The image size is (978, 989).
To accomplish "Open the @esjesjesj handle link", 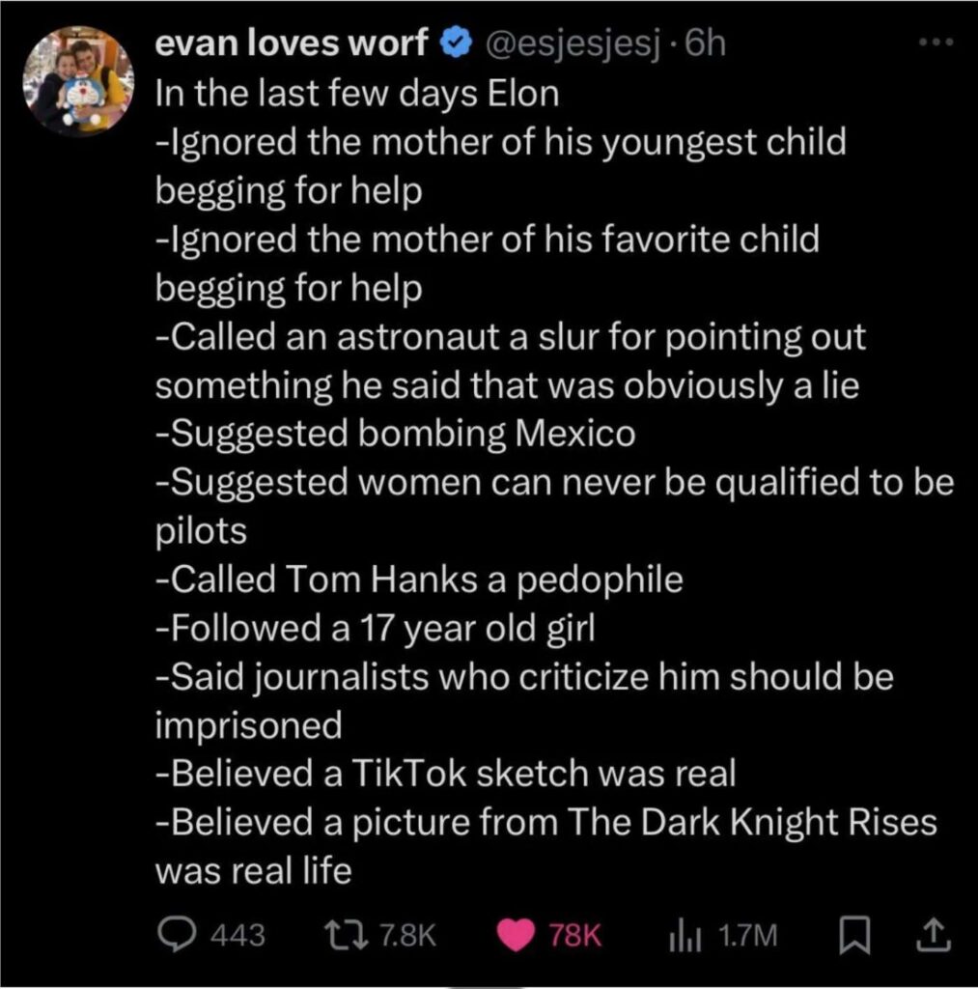I will tap(567, 44).
